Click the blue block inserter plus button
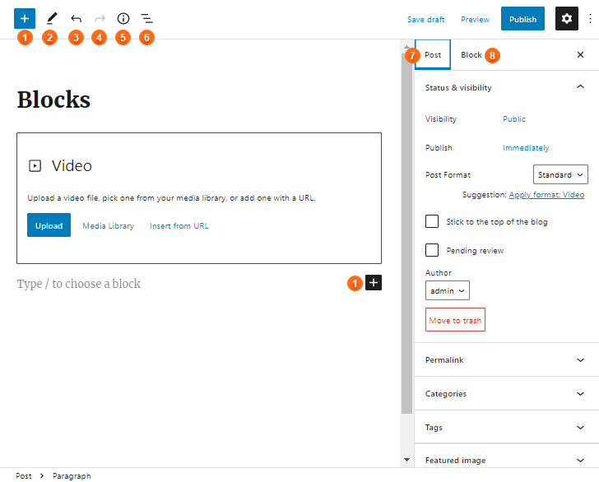599x482 pixels. pos(25,18)
